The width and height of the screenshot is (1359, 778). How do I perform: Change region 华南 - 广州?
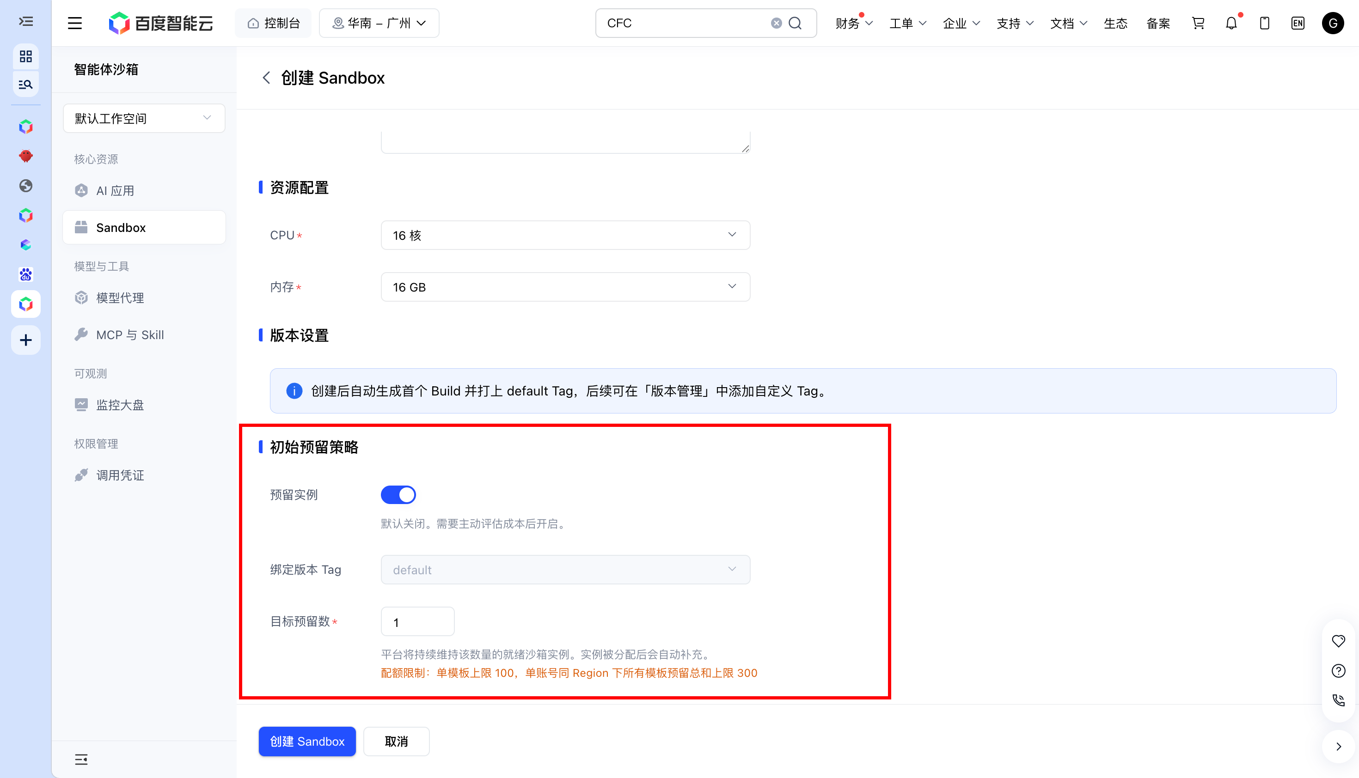pos(379,23)
